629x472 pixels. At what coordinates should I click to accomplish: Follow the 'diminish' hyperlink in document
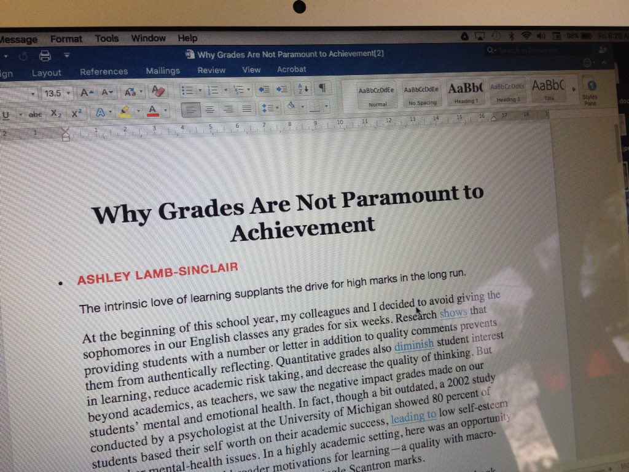tap(414, 344)
